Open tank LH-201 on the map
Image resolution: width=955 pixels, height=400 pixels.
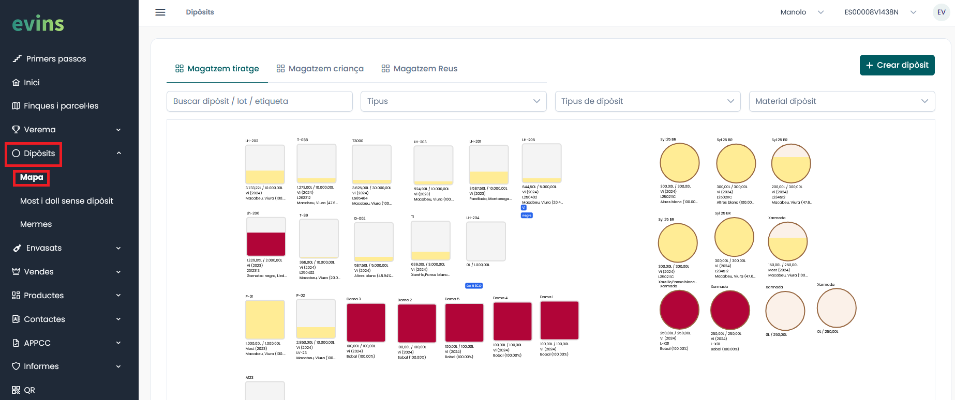(x=489, y=165)
